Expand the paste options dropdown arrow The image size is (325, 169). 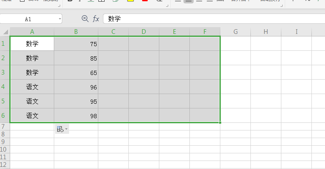tap(67, 129)
